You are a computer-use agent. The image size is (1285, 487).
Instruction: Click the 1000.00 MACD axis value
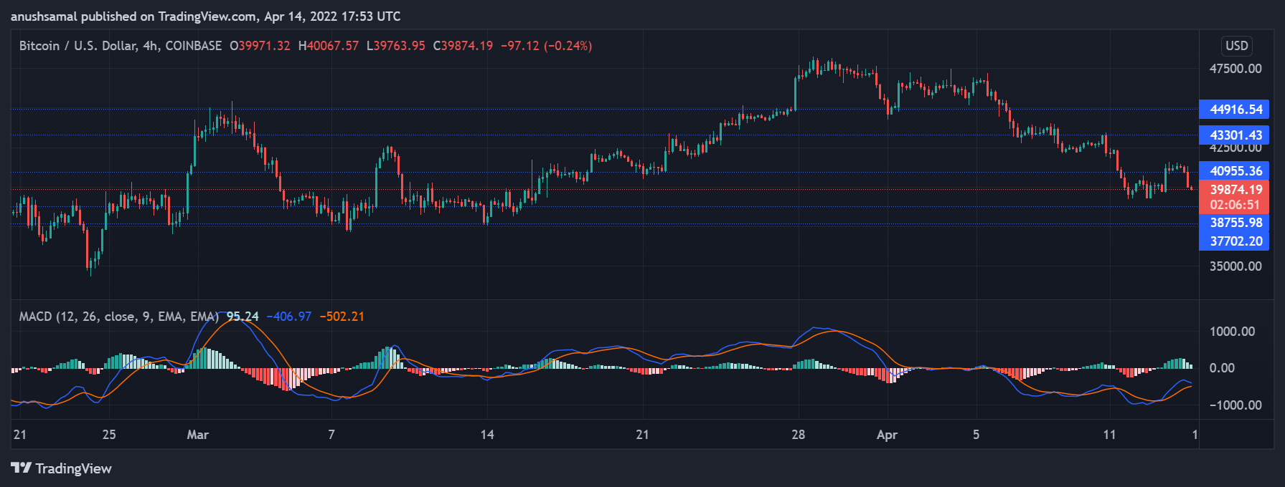click(1232, 332)
